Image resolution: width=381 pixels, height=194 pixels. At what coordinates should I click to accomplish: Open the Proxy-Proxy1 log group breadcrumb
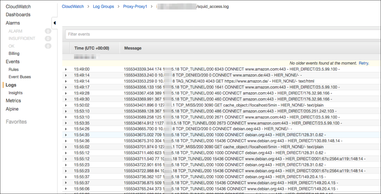(x=135, y=6)
